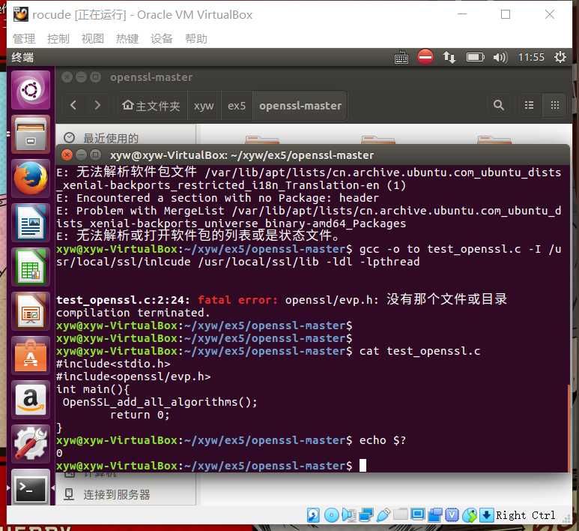Click the terminal title xyw@xyw-VirtualBox
579x531 pixels.
coord(242,155)
